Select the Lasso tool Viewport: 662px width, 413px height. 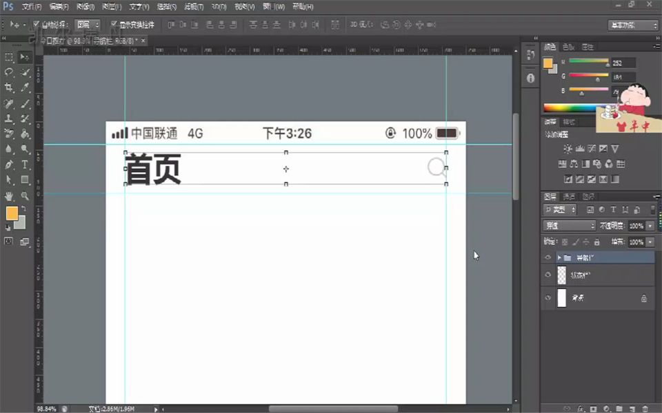(8, 71)
